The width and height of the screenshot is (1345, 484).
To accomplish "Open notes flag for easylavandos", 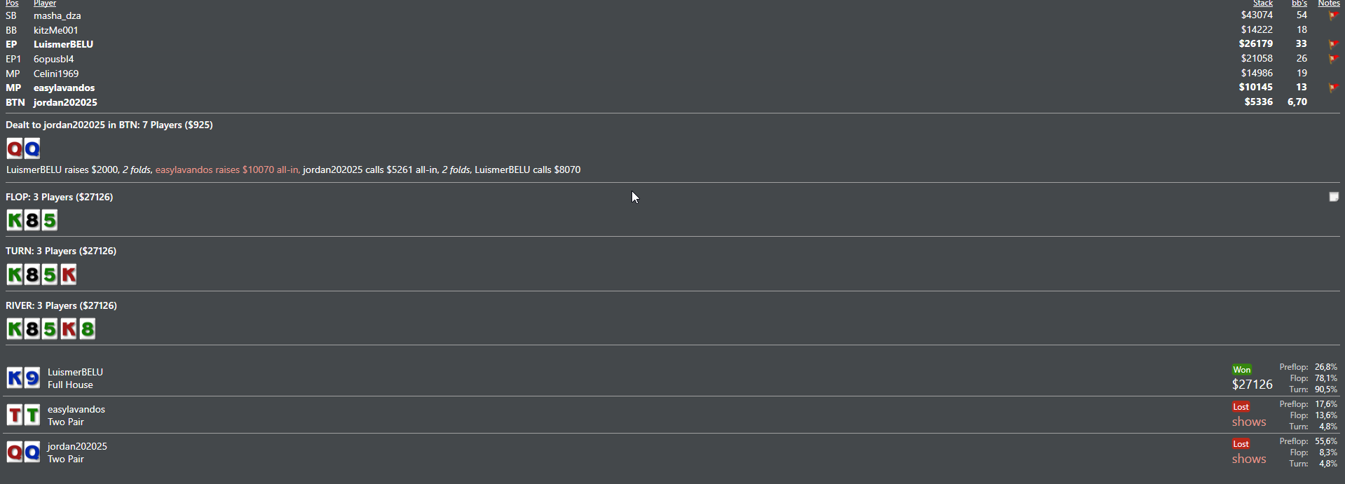I will point(1333,88).
